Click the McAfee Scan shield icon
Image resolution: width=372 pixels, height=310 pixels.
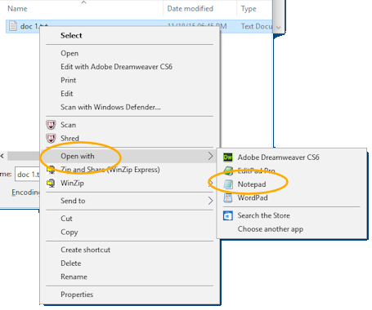51,125
